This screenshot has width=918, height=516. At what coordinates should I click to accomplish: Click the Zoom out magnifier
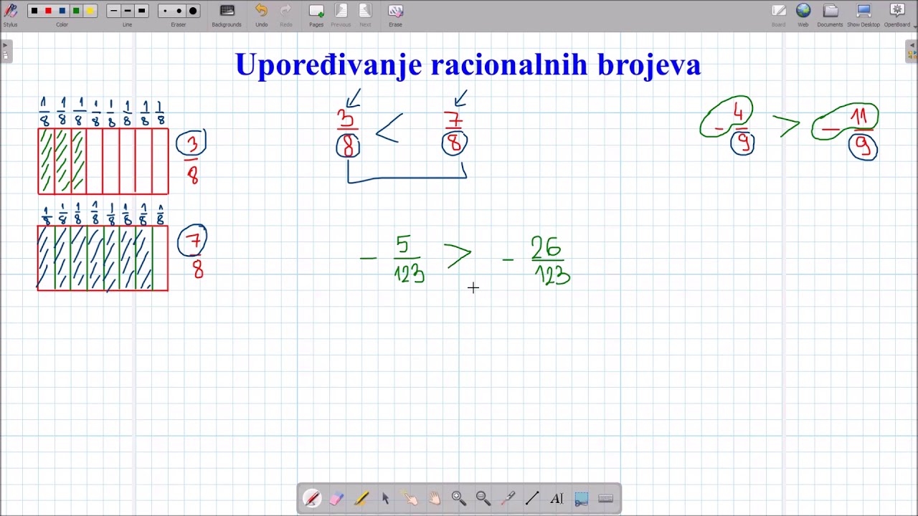pos(483,499)
